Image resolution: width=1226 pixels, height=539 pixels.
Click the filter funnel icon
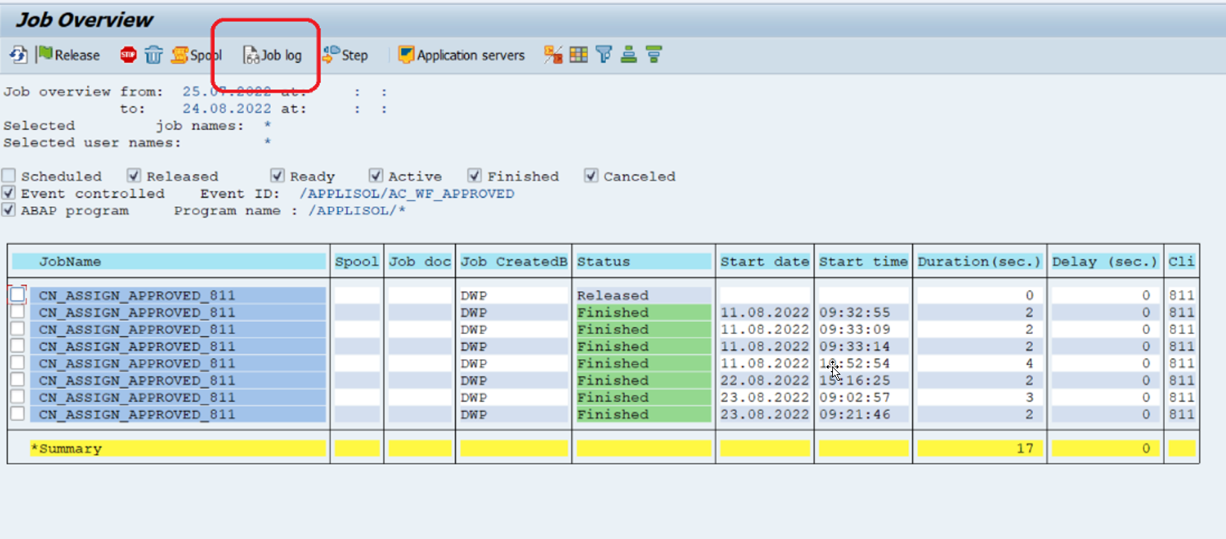604,54
